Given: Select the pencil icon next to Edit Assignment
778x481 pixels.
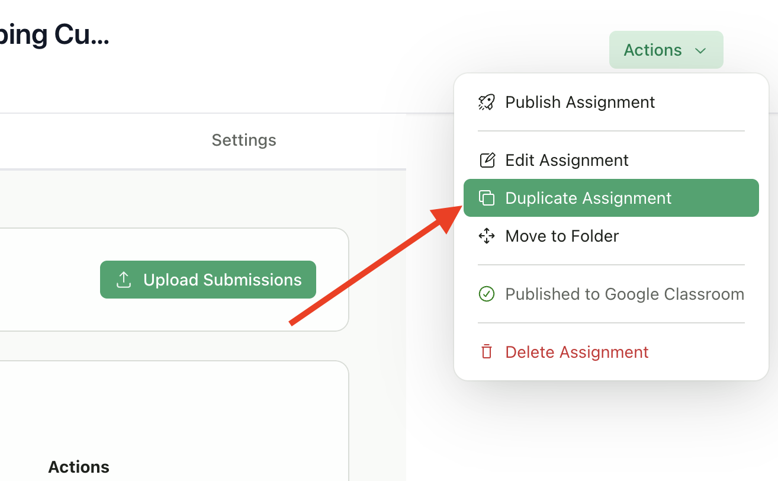Looking at the screenshot, I should pyautogui.click(x=486, y=160).
